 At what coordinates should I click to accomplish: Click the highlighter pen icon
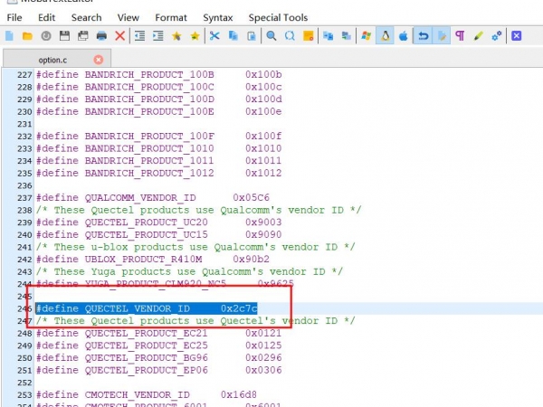pos(479,36)
